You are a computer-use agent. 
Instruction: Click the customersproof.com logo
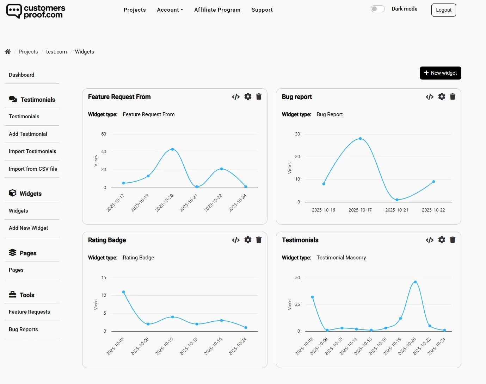click(x=35, y=11)
